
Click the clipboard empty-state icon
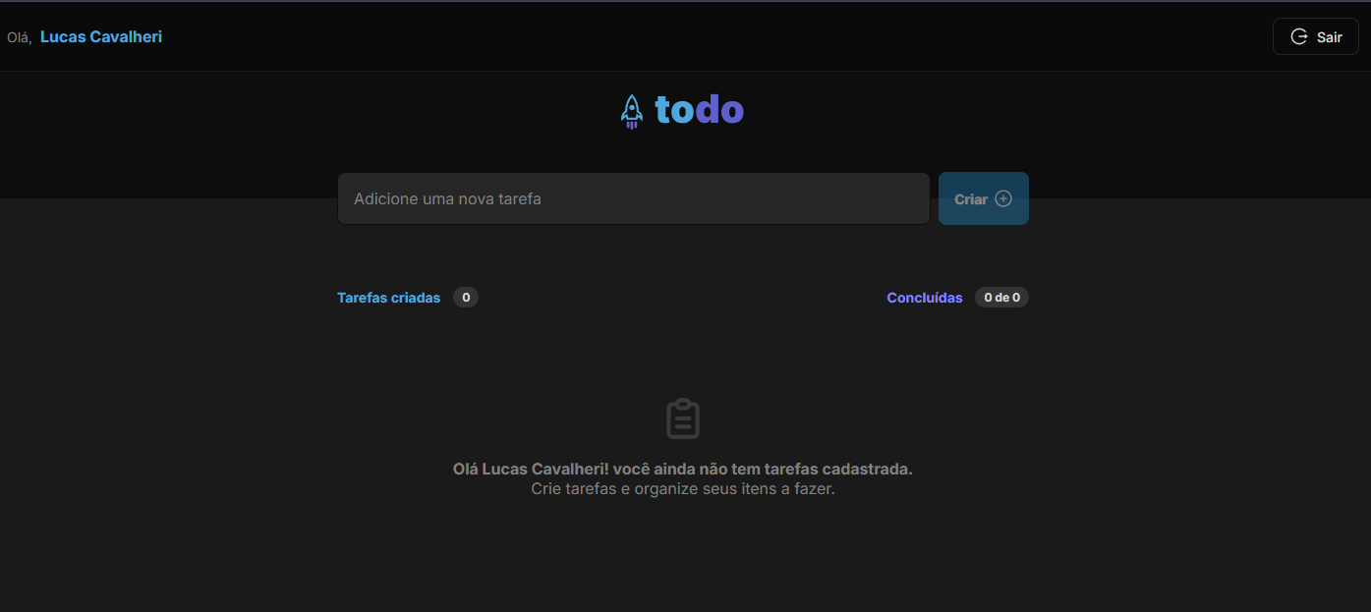click(x=682, y=417)
